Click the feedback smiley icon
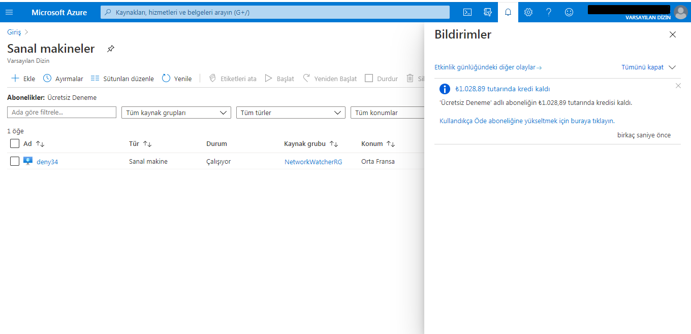Screen dimensions: 691x334 [569, 12]
